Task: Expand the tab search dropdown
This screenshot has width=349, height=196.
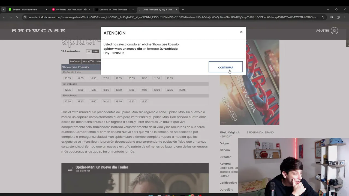Action: point(4,10)
